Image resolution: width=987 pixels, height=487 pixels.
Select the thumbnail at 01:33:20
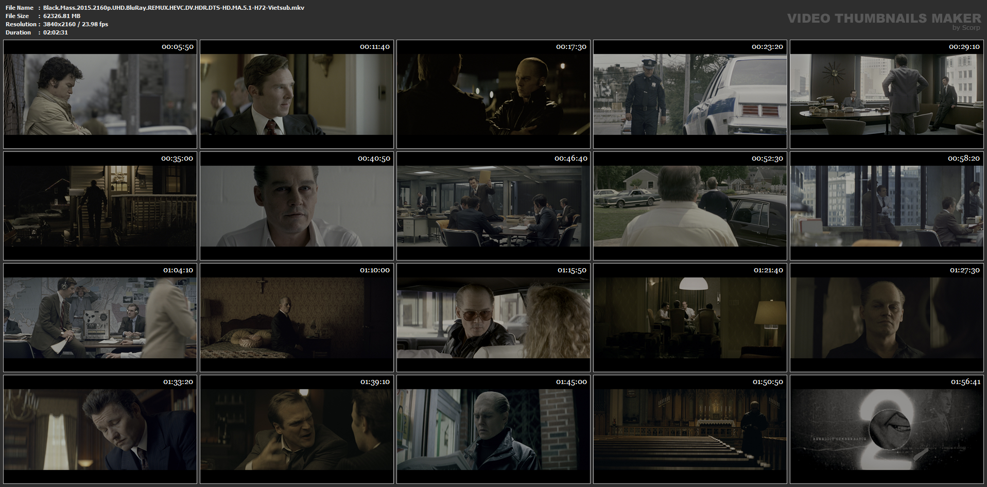[100, 429]
